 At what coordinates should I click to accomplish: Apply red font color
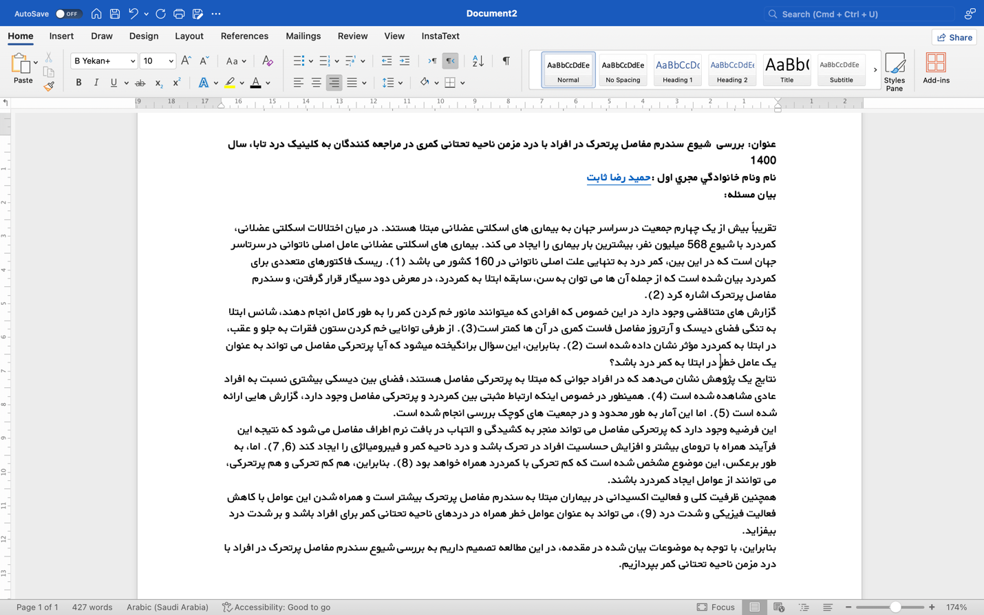256,83
